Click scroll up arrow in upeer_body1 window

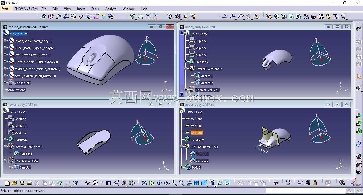pos(182,33)
